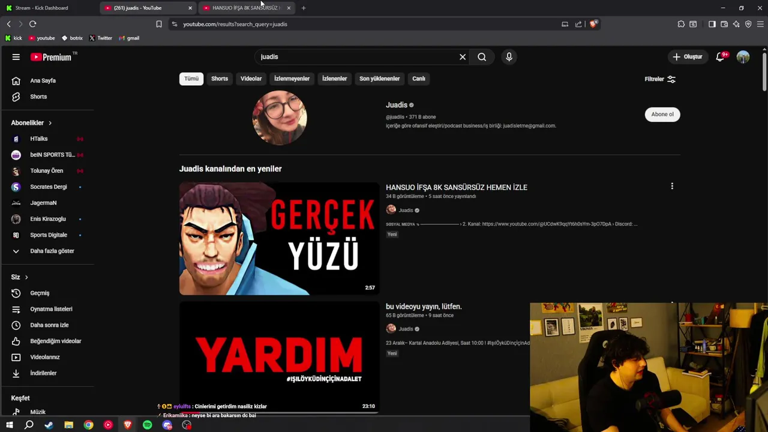Go back to the previous page

click(8, 24)
